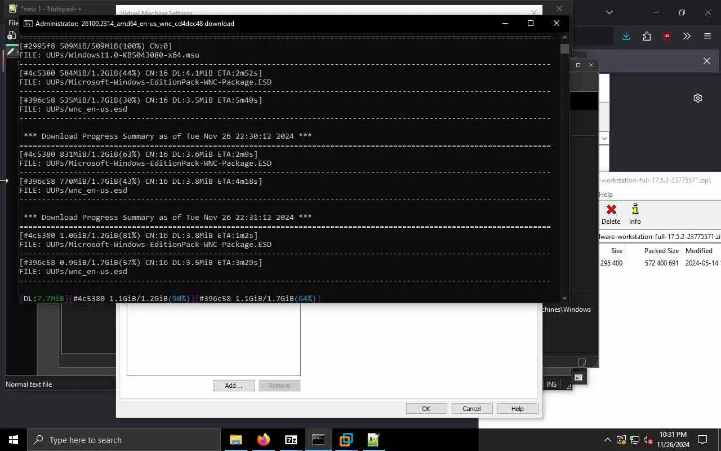Open the dropdown arrow behind the console
721x451 pixels.
click(604, 138)
